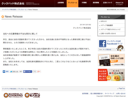The image size is (128, 105).
Task: Click the モバれぴ footer logo
Action: click(32, 95)
